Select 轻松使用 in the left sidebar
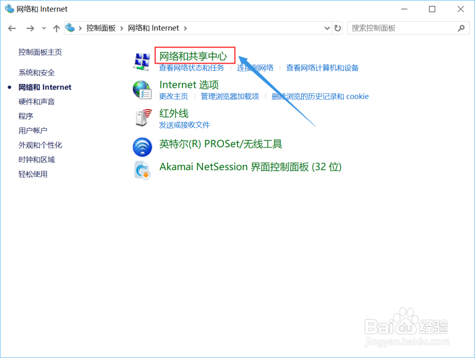 click(33, 174)
